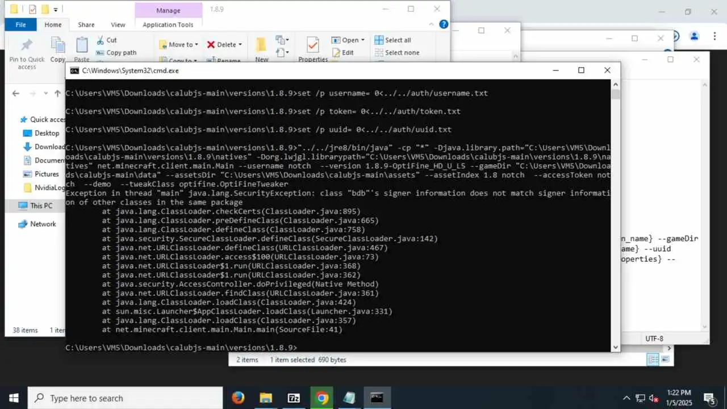Open Quick Access Toolbar customize arrow
The image size is (727, 409).
tap(55, 10)
